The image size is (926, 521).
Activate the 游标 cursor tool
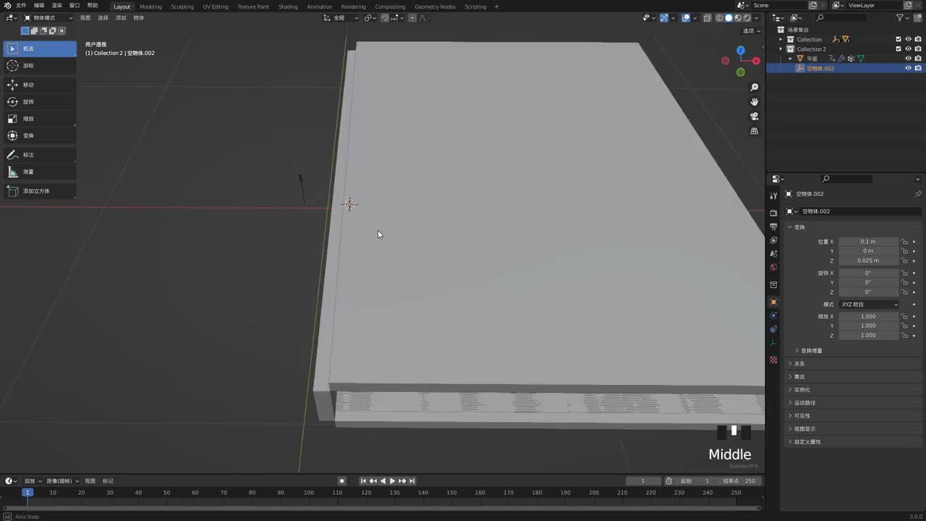pyautogui.click(x=40, y=66)
